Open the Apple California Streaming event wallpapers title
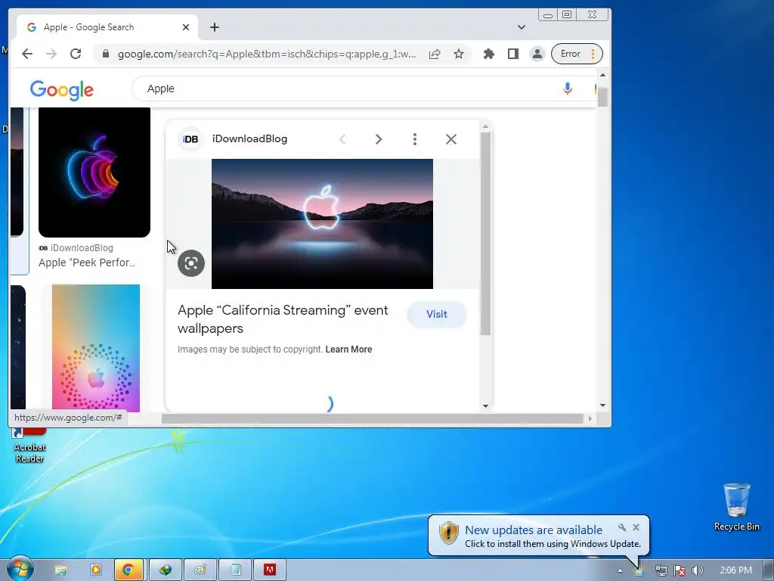Viewport: 774px width, 581px height. tap(283, 319)
